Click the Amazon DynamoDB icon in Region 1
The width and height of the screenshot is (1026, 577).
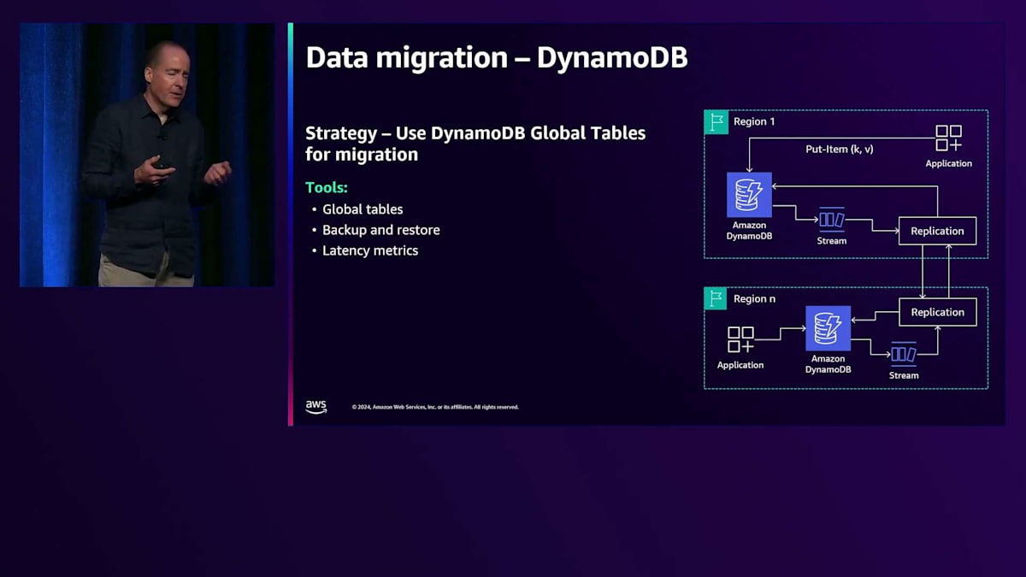click(749, 195)
